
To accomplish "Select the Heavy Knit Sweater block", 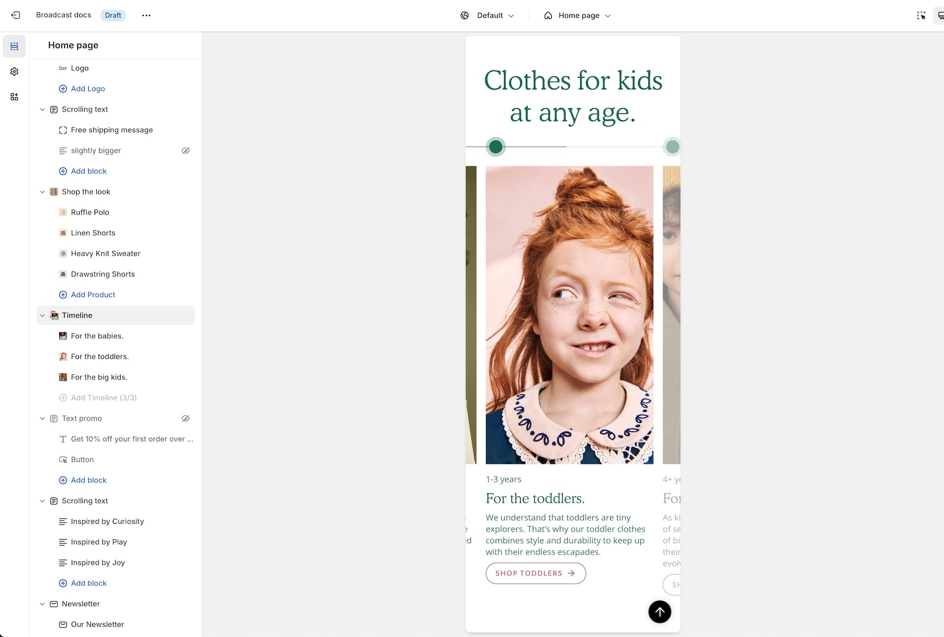I will tap(105, 254).
